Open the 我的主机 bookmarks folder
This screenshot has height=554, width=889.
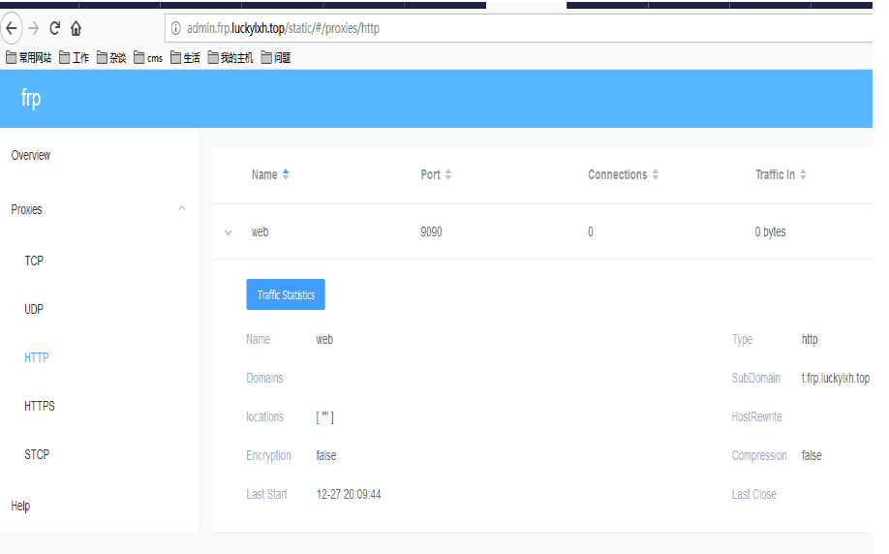coord(230,58)
